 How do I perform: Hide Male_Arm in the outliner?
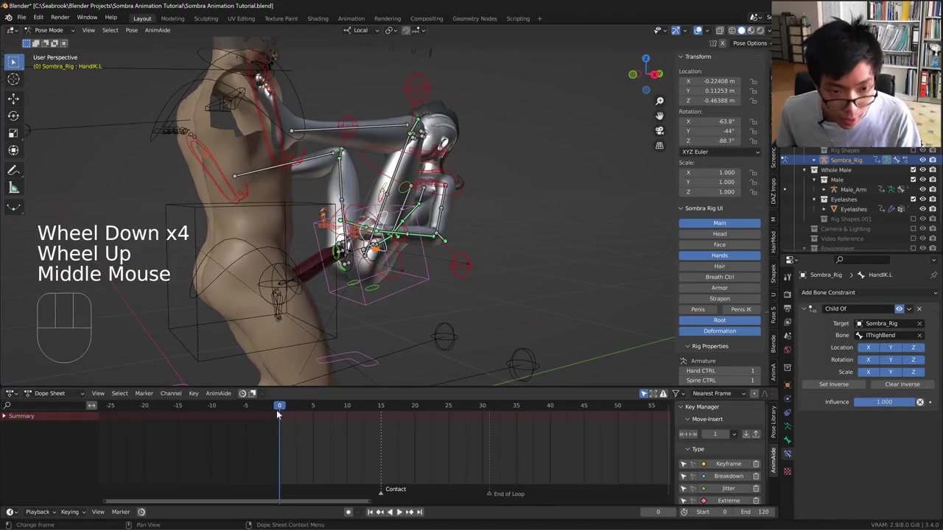922,189
